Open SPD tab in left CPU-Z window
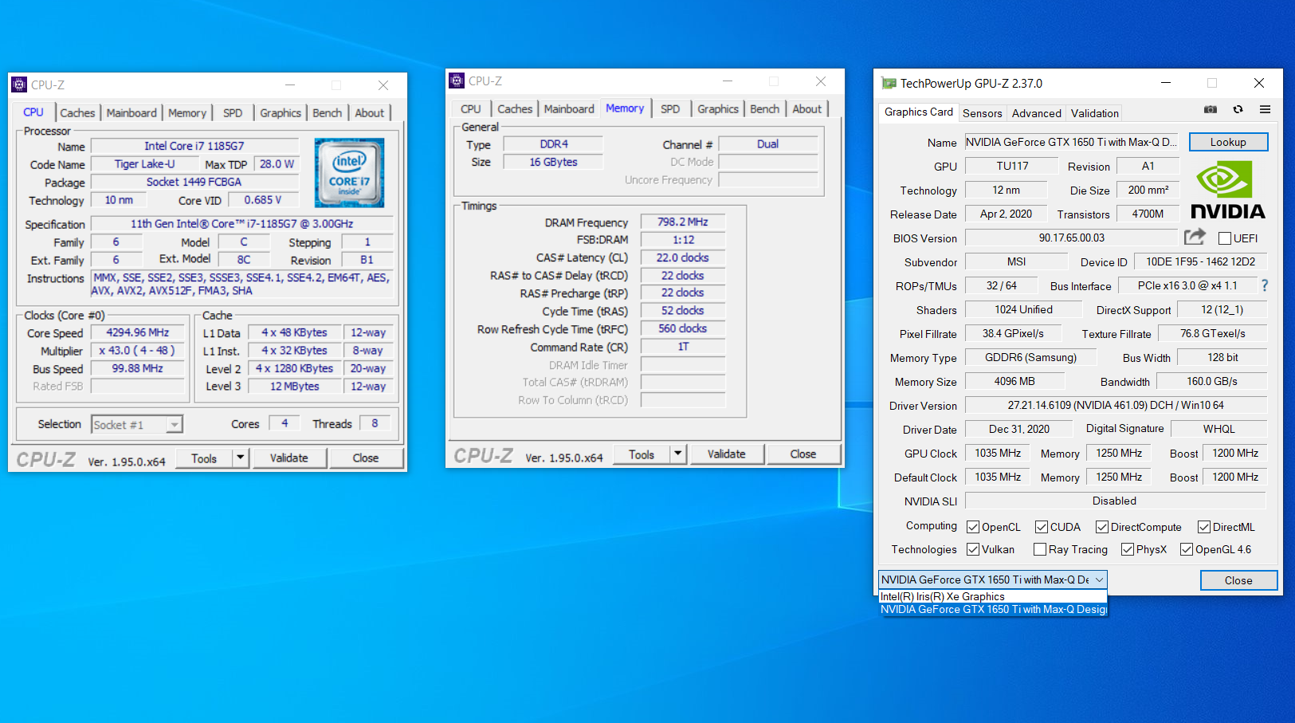 click(x=233, y=113)
